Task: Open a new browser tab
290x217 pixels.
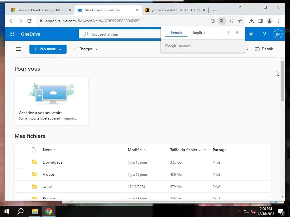Action: pos(215,10)
